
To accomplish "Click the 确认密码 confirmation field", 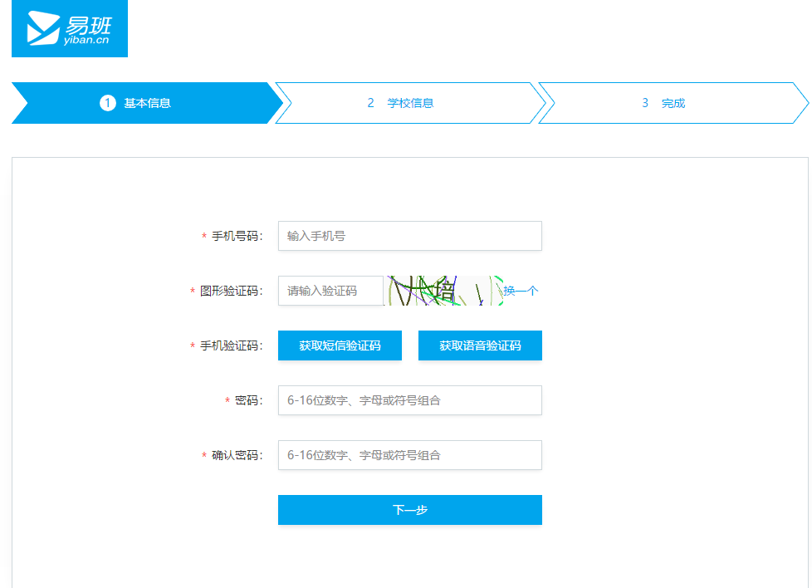I will 409,454.
